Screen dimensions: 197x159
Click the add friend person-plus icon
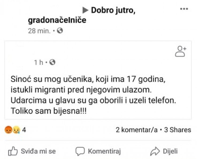(180, 51)
